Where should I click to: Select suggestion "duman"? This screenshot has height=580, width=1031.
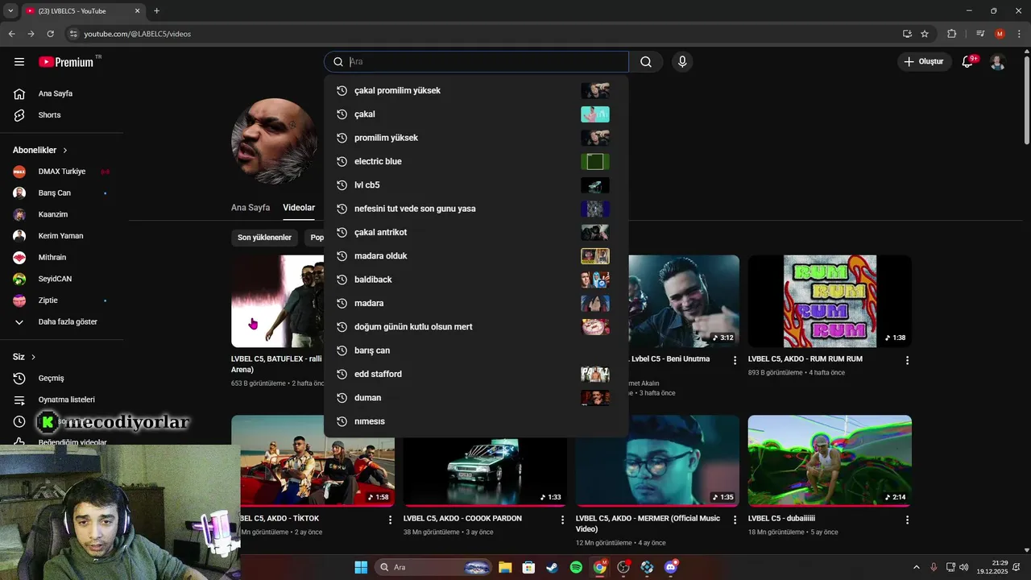click(x=475, y=398)
